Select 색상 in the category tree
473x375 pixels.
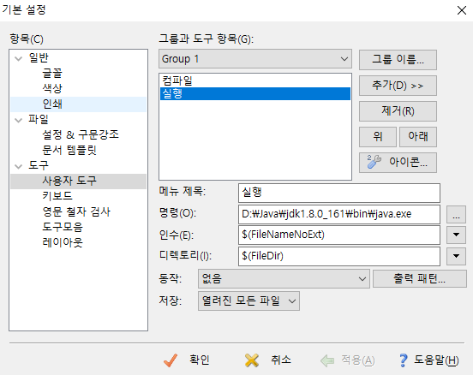[x=52, y=89]
